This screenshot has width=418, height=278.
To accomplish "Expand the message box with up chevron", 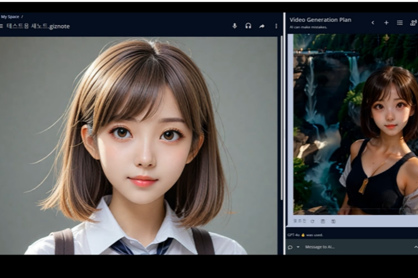I will pos(415,247).
